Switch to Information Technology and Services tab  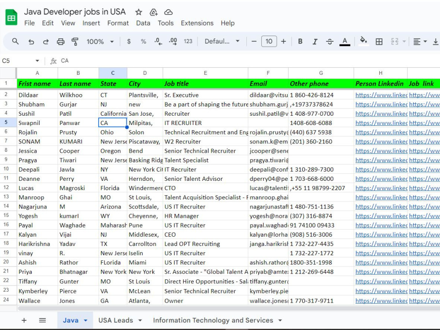coord(213,320)
